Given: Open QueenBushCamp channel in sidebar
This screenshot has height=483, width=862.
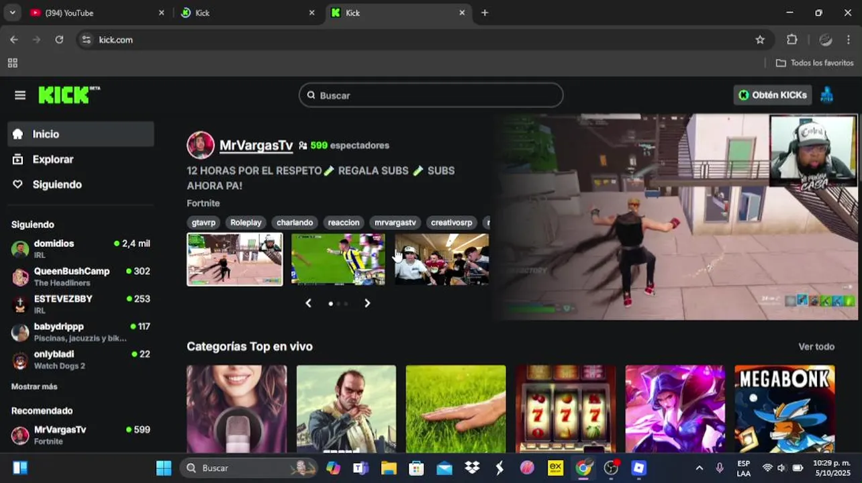Looking at the screenshot, I should click(81, 276).
